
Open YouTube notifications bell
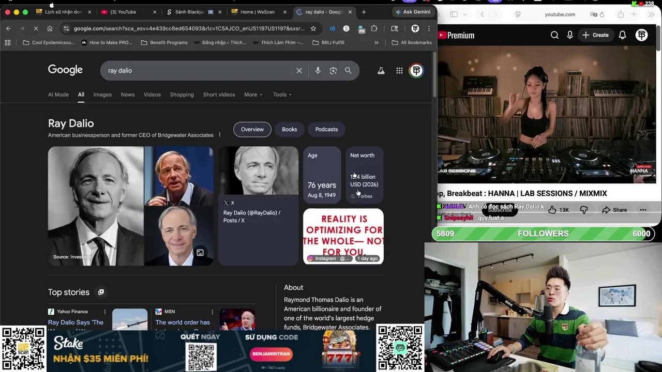(x=623, y=35)
